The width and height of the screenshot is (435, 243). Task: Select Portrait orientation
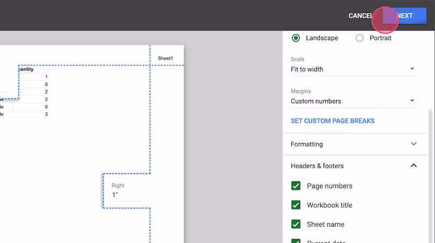point(359,38)
